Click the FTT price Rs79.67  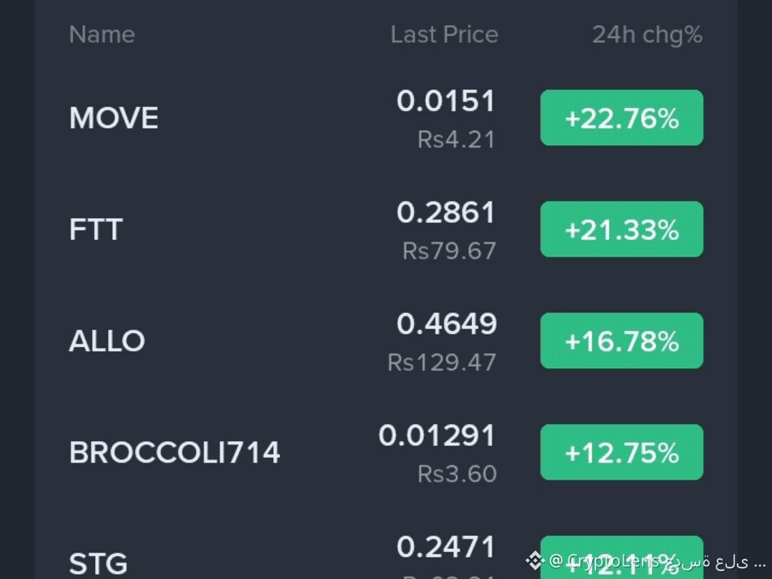pos(449,251)
